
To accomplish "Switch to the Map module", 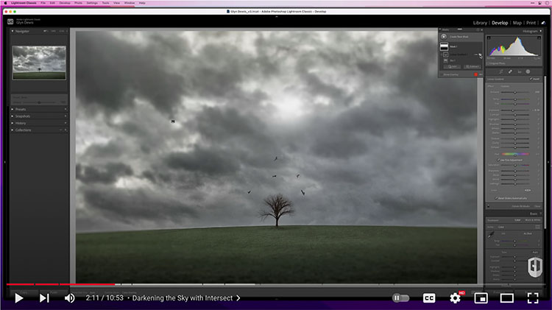I will [517, 23].
